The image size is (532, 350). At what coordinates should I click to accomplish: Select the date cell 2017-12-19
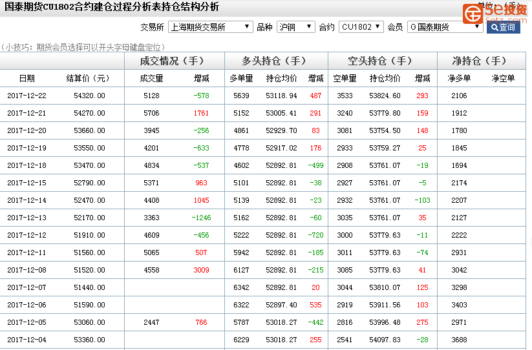tap(27, 148)
